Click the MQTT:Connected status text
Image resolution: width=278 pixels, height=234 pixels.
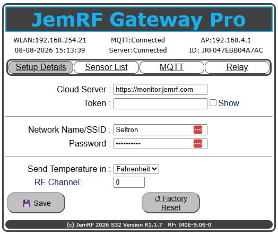click(x=138, y=40)
